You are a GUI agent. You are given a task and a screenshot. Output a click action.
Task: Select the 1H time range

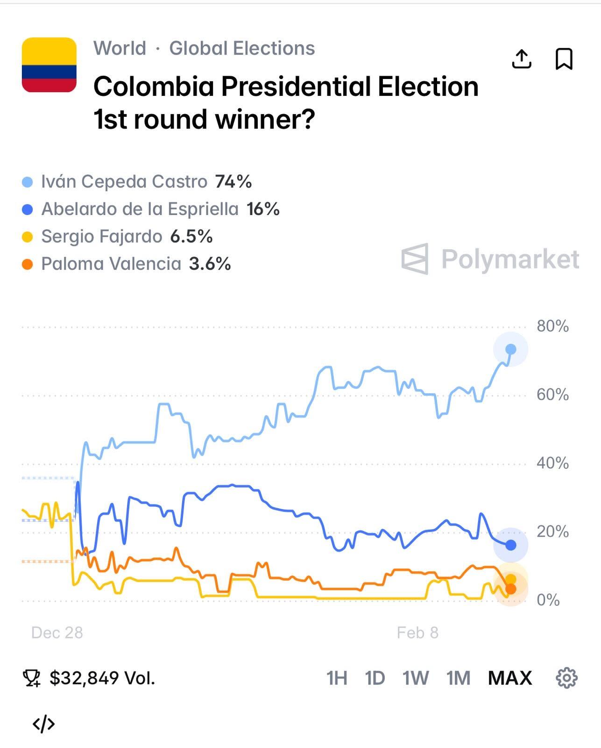point(337,678)
